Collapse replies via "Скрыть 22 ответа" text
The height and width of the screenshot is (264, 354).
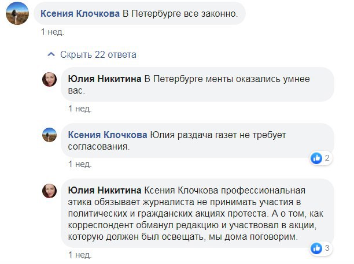(x=98, y=55)
